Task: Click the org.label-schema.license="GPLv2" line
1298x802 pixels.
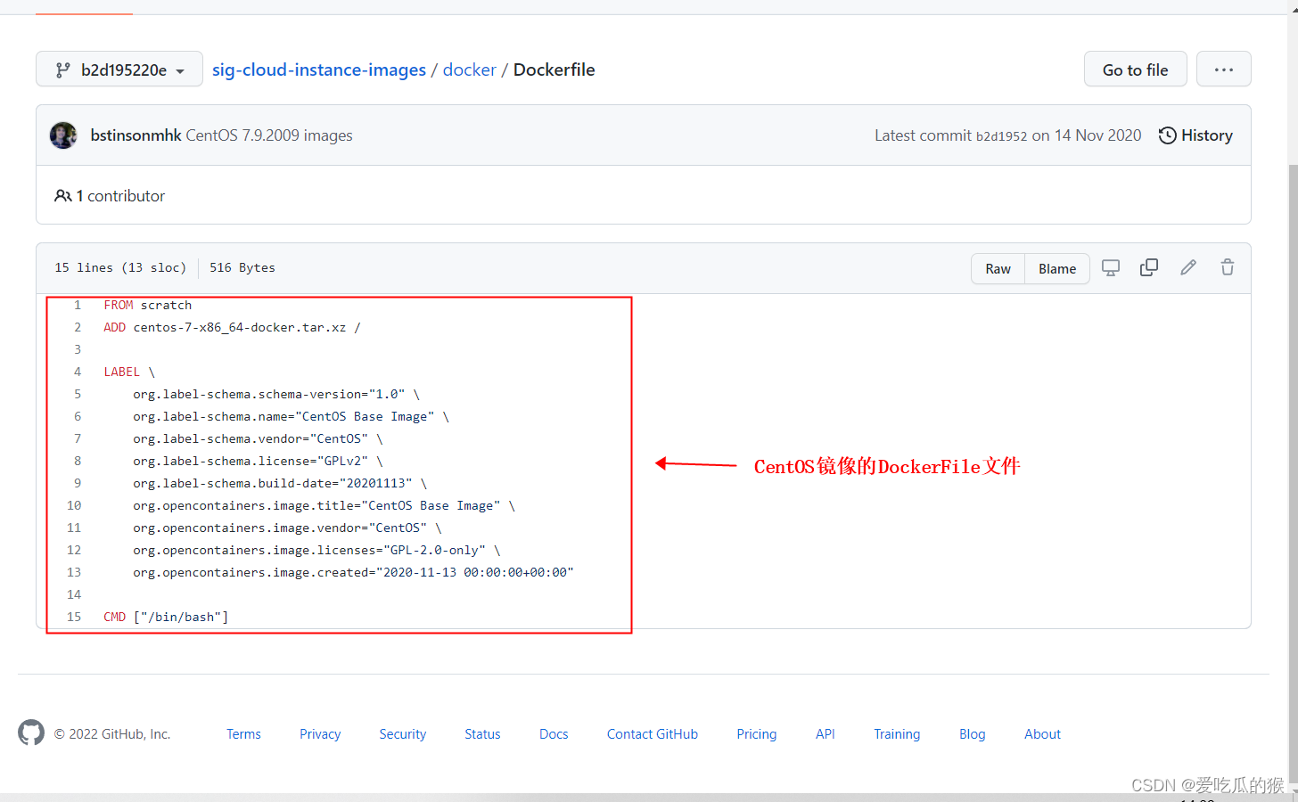Action: tap(258, 461)
